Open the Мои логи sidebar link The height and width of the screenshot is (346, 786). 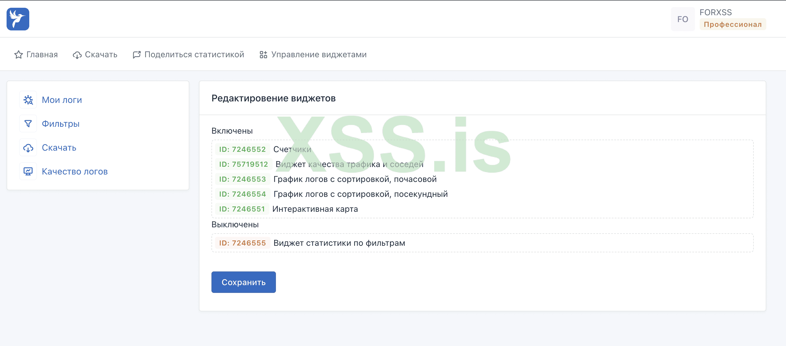[x=62, y=100]
